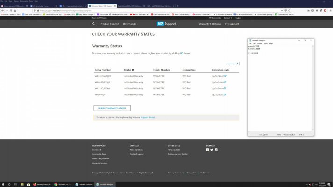Open the Warranty Services footer link

100,163
